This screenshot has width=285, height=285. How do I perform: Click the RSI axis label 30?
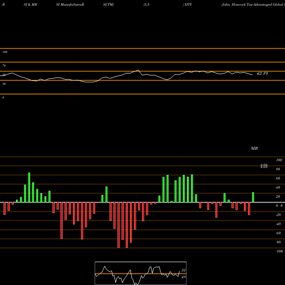[x=4, y=84]
